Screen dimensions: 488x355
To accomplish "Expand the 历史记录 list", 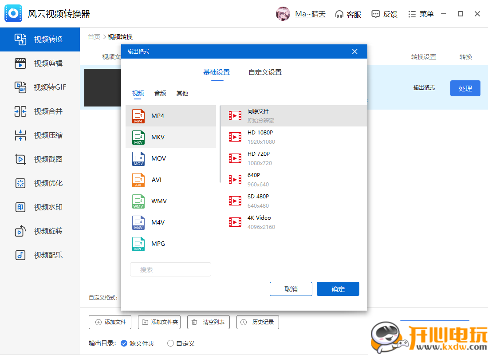I will [x=258, y=322].
